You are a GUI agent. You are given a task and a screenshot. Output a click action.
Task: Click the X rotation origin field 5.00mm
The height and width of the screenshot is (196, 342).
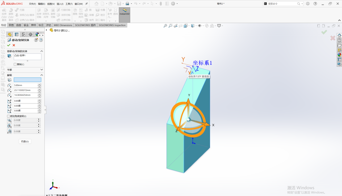click(26, 85)
